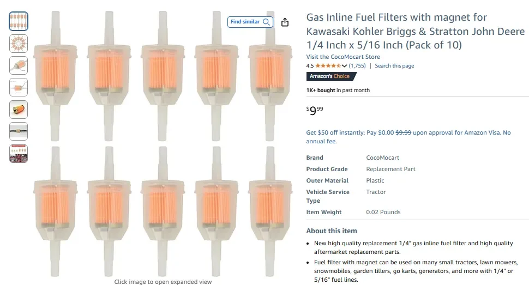Expand the star rating dropdown chevron
This screenshot has height=285, width=529.
tap(345, 66)
